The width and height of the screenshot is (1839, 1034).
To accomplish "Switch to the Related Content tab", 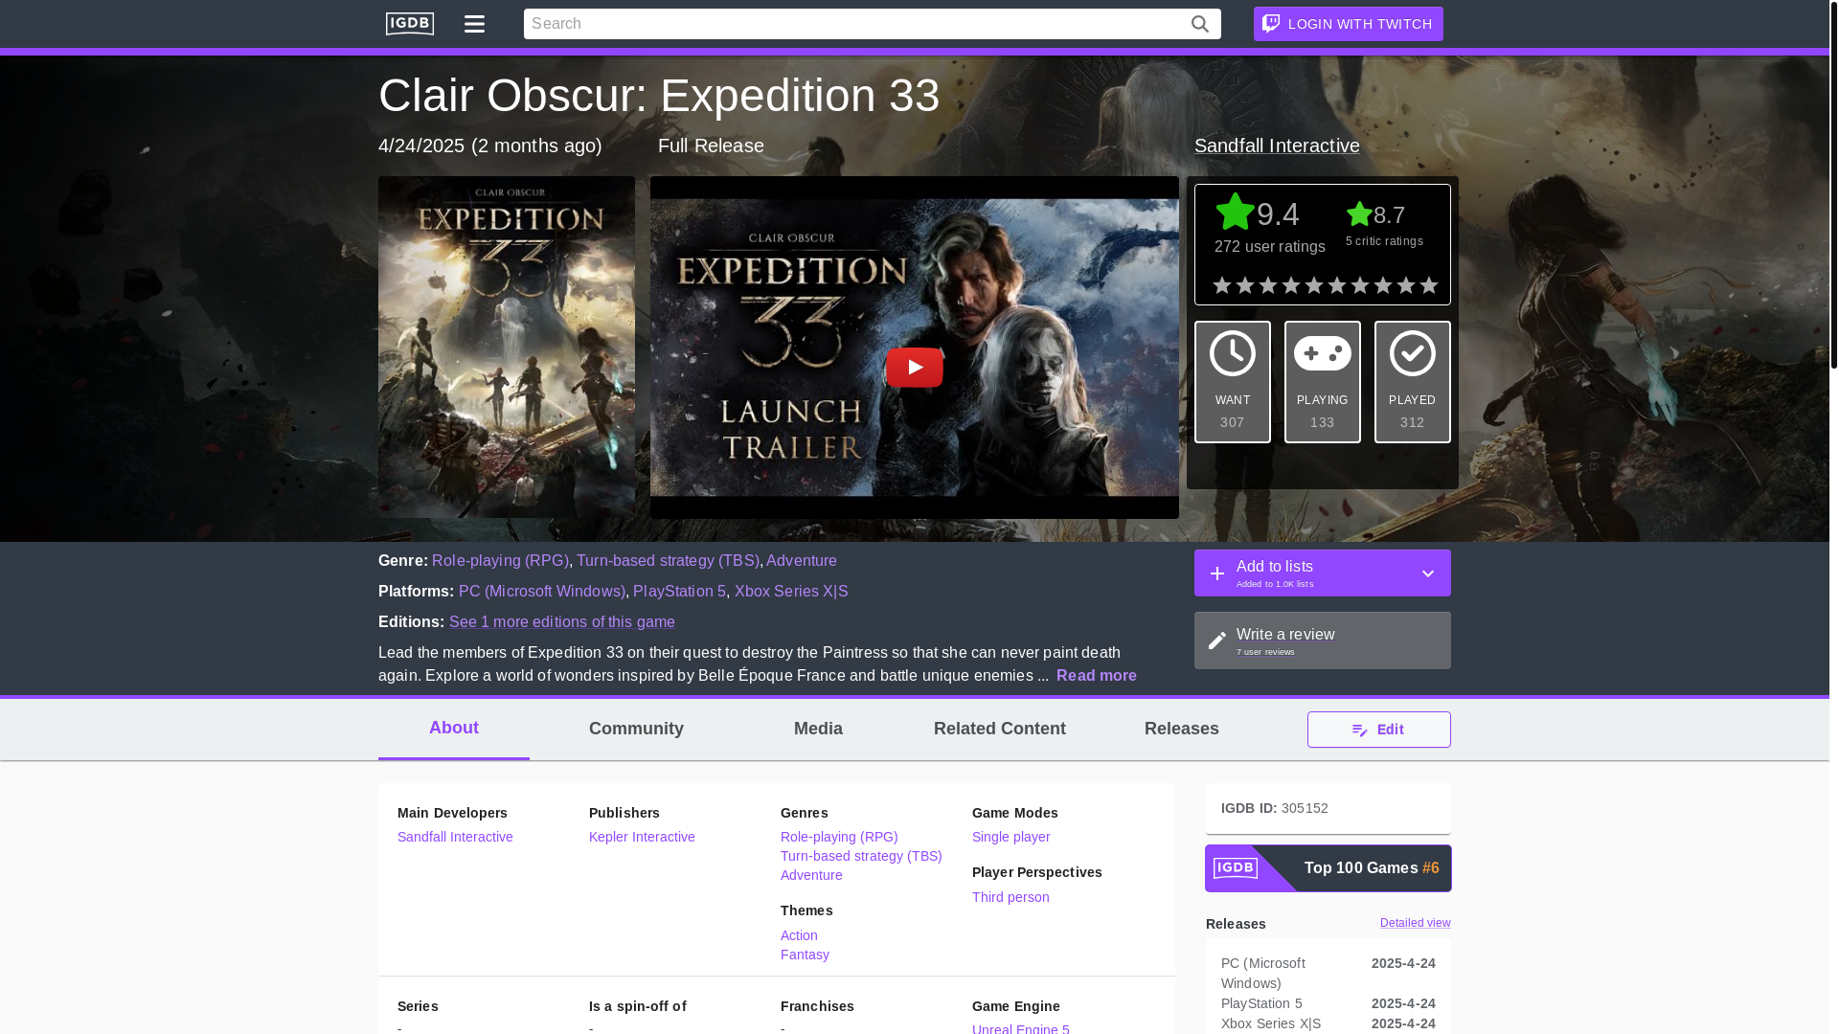I will (x=1000, y=730).
